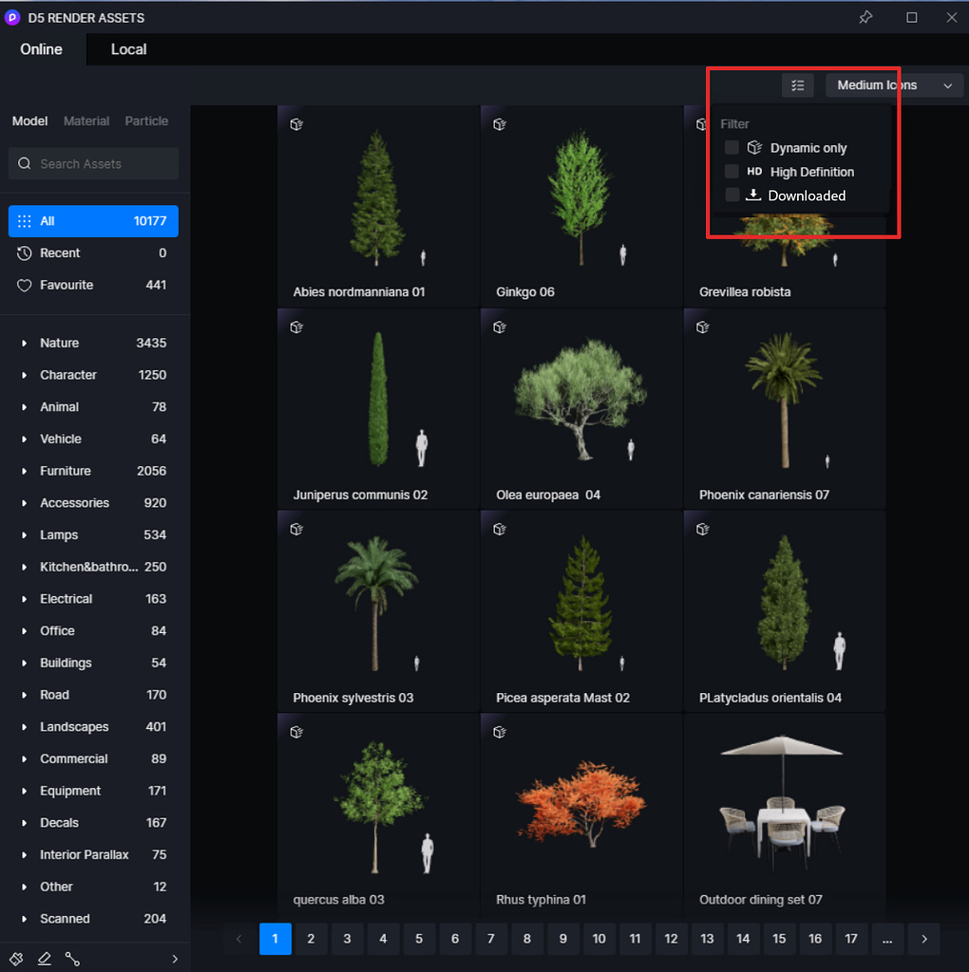This screenshot has width=969, height=972.
Task: Click the Search Assets magnifier icon
Action: pyautogui.click(x=24, y=163)
